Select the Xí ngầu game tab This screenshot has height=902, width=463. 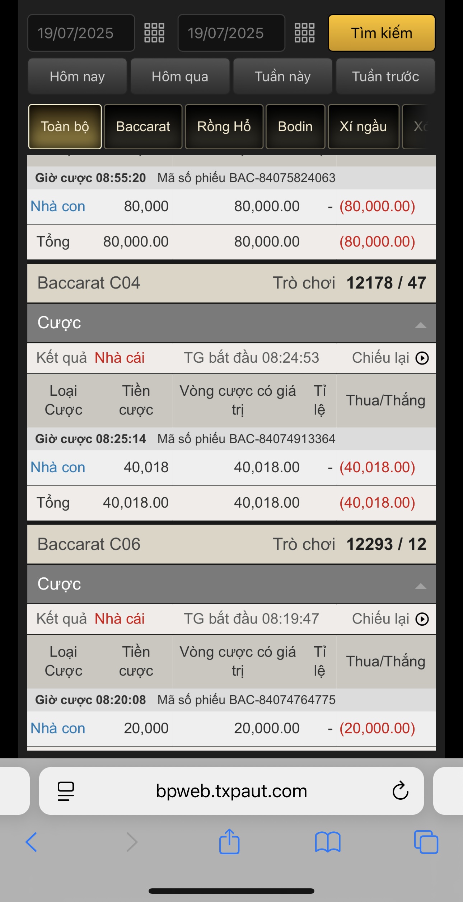pos(363,127)
